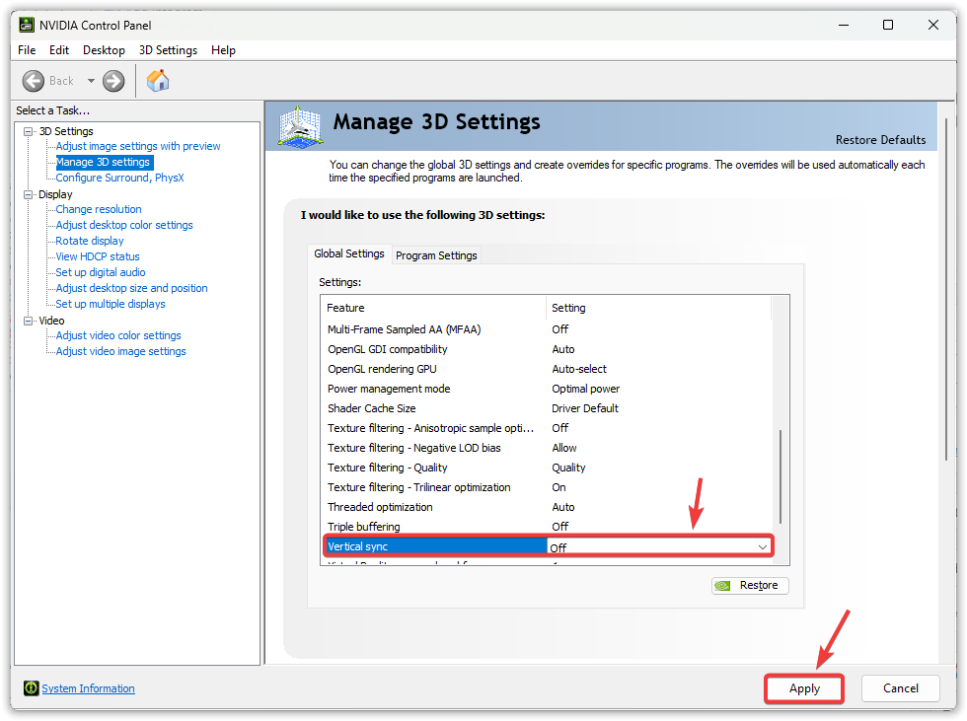The width and height of the screenshot is (967, 721).
Task: Collapse the Video tree node
Action: [29, 321]
